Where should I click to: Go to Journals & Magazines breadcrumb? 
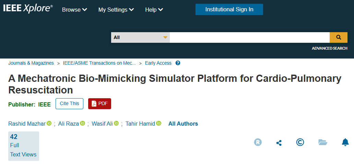click(31, 63)
